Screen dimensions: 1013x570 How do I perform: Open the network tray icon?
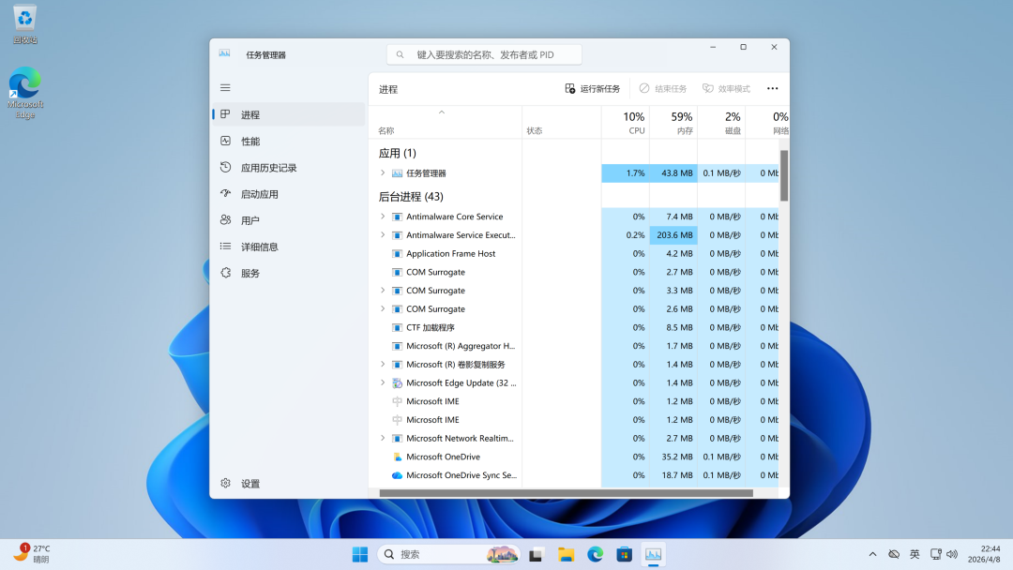click(x=935, y=554)
